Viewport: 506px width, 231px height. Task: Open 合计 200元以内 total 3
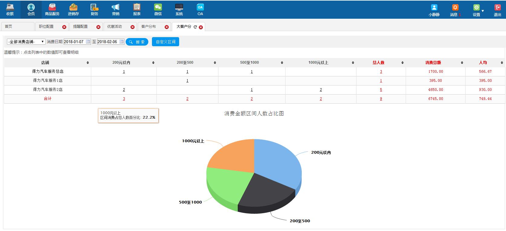124,99
